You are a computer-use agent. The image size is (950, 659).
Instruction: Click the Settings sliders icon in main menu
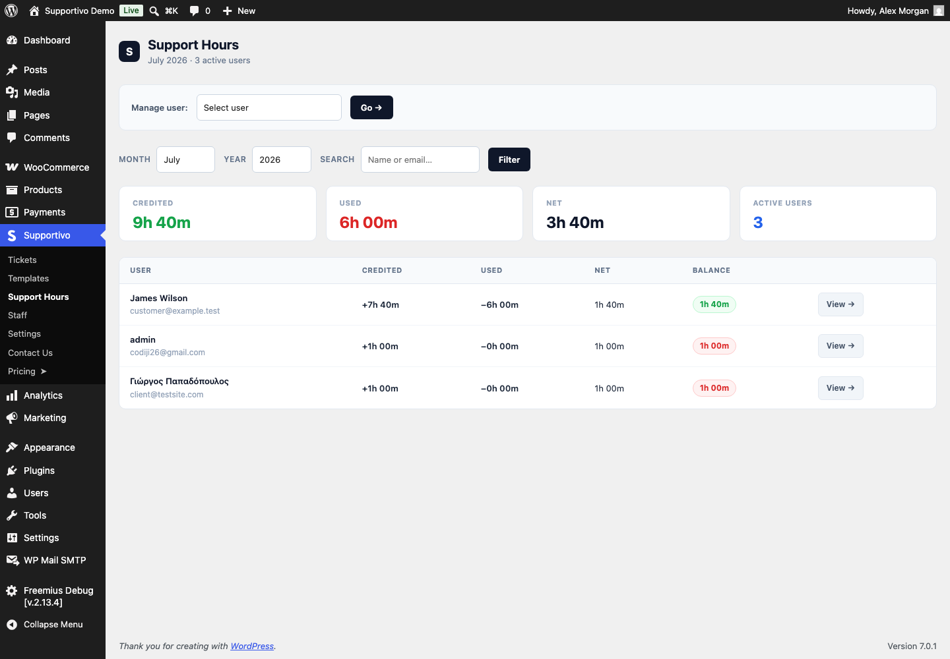pyautogui.click(x=12, y=538)
